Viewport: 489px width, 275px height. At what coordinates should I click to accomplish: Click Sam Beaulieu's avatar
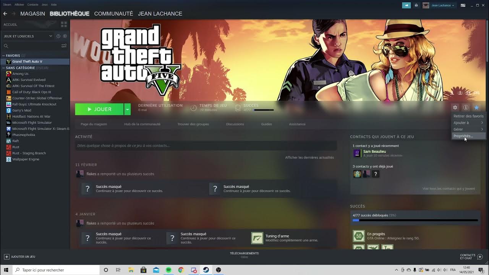pos(357,153)
